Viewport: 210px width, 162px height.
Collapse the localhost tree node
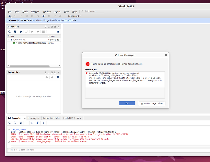[8, 40]
